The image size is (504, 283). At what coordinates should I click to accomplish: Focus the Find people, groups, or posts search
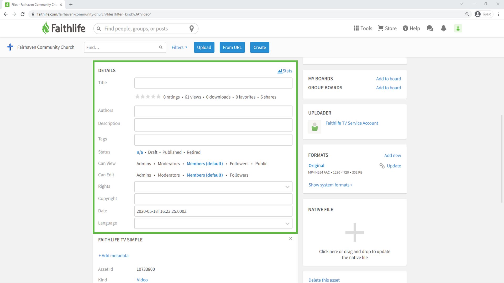pyautogui.click(x=146, y=29)
